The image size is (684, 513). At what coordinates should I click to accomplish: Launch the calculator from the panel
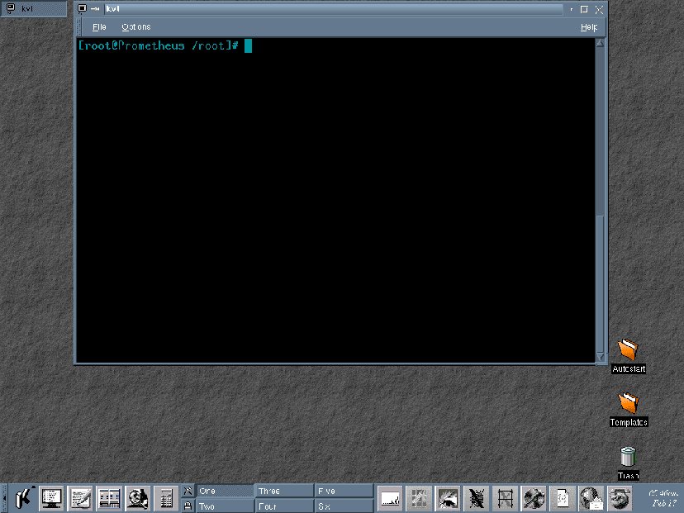pos(165,497)
